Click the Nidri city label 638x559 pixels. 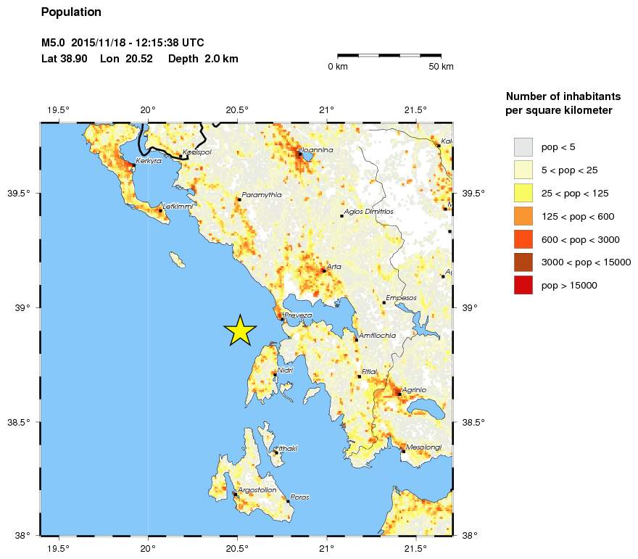click(x=285, y=370)
